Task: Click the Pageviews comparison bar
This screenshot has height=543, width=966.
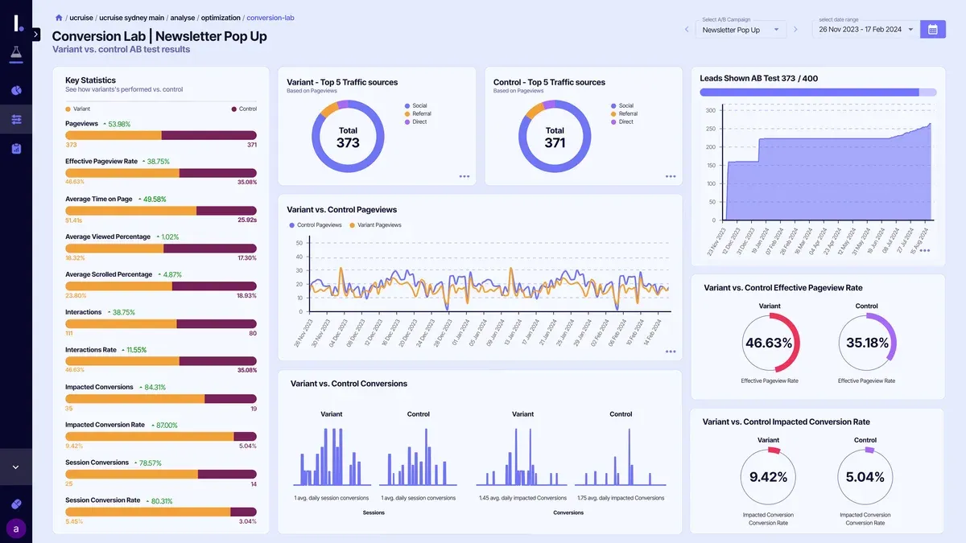Action: point(161,135)
